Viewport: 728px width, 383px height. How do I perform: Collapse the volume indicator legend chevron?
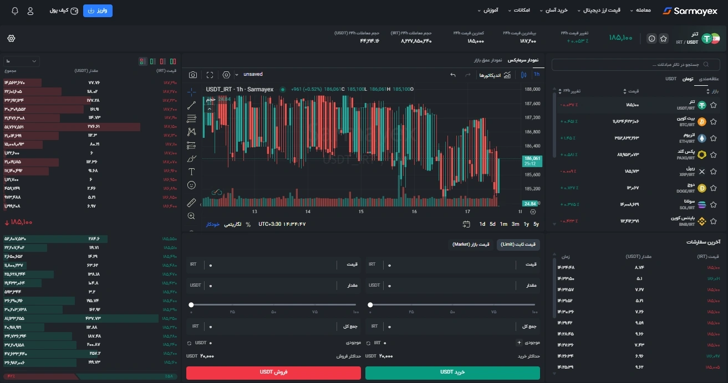click(210, 109)
